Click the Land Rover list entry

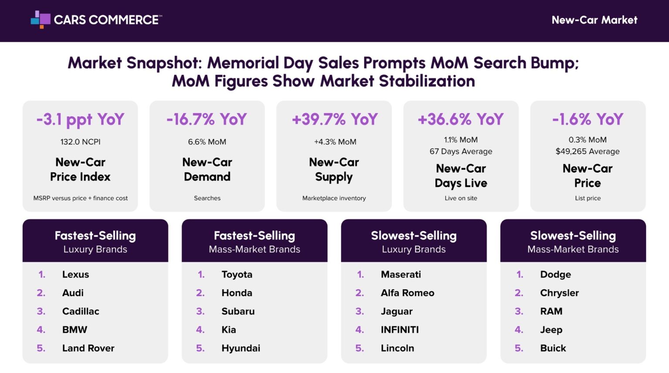[88, 348]
